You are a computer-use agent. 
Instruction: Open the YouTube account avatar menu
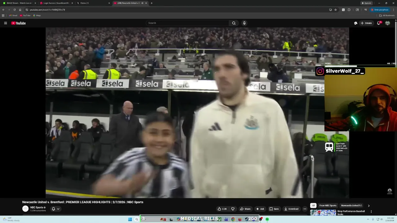pyautogui.click(x=387, y=23)
